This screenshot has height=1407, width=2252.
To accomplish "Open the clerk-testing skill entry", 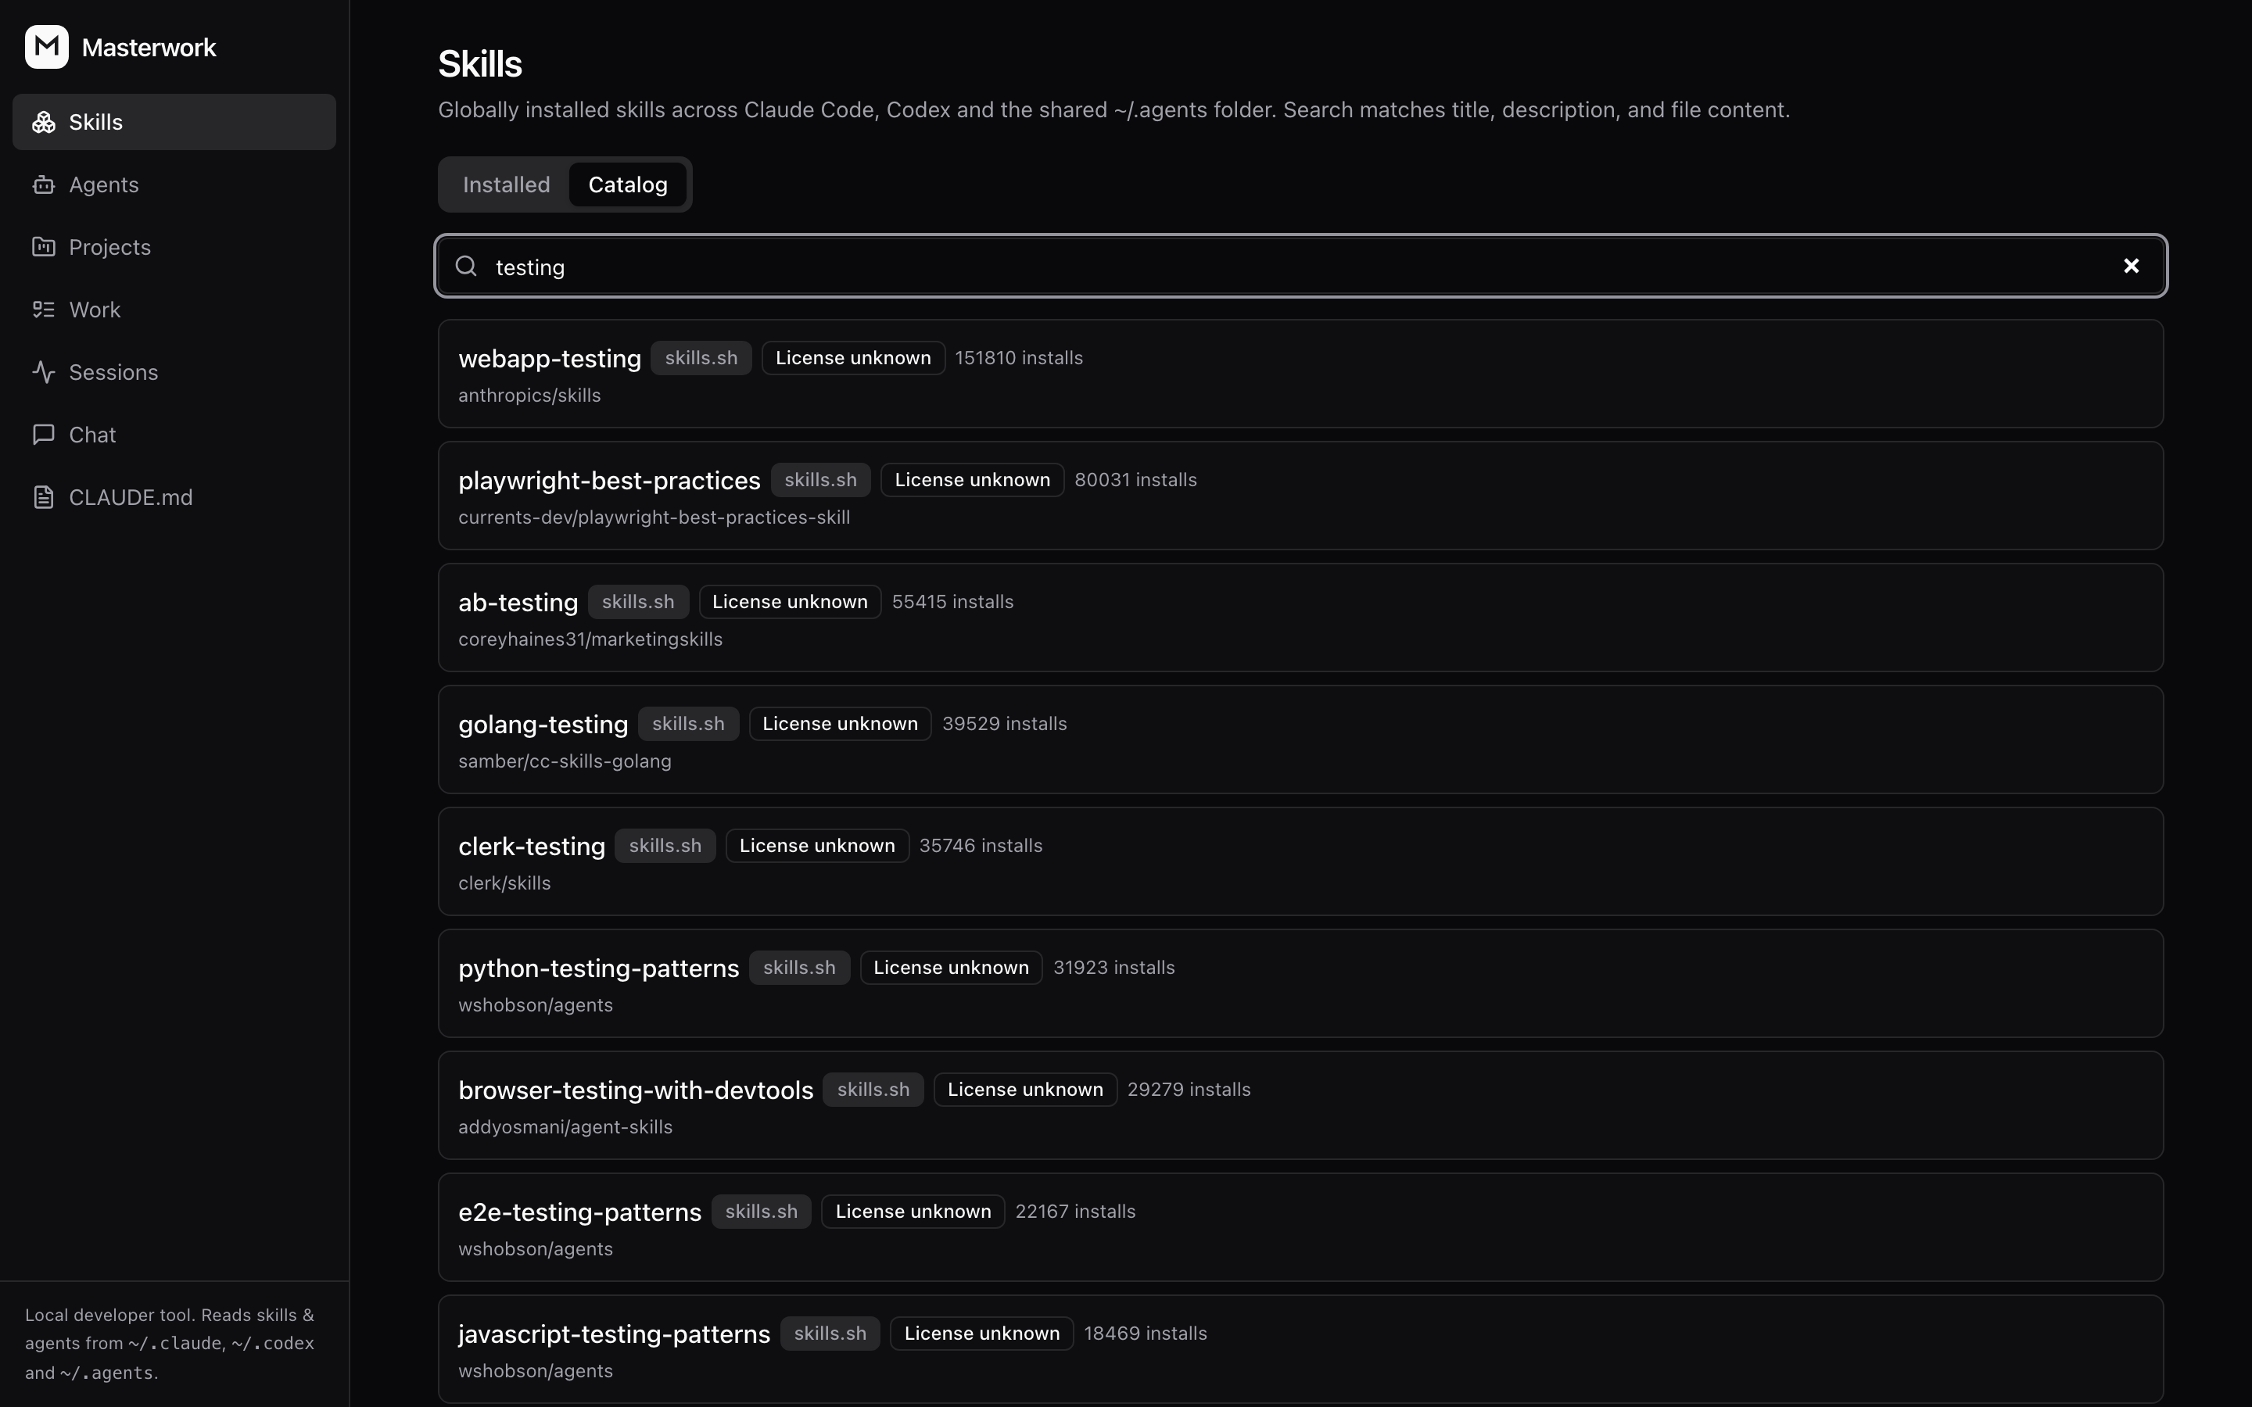I will tap(1301, 861).
